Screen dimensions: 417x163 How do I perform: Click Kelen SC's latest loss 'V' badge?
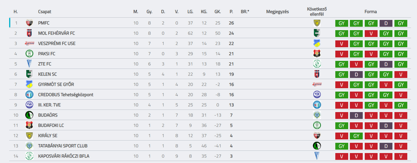[401, 75]
